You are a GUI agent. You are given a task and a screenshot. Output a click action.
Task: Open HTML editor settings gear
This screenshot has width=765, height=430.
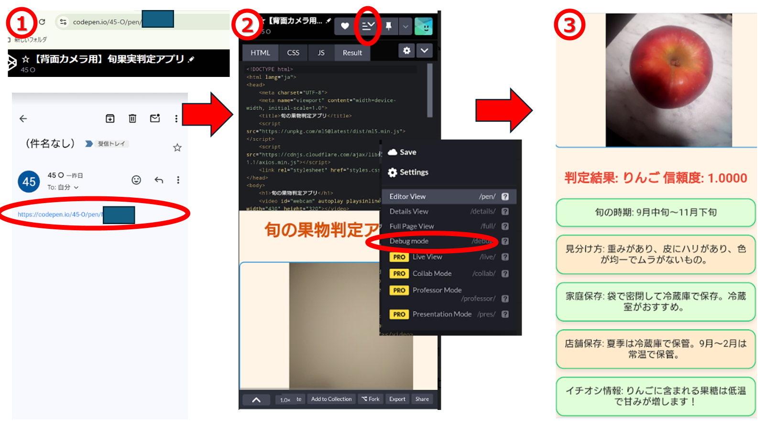(406, 51)
